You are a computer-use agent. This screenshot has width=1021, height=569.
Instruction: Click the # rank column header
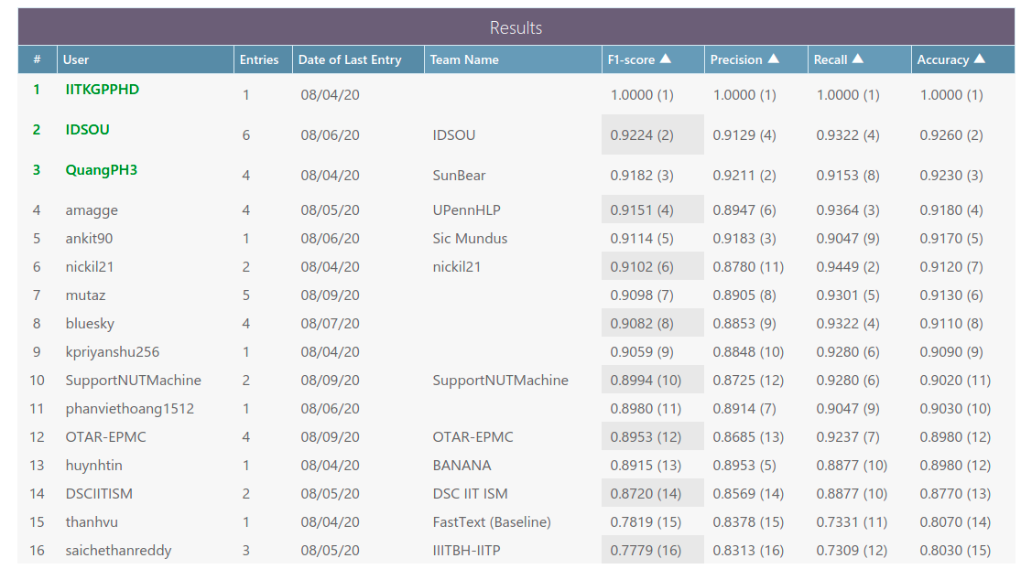[x=37, y=59]
